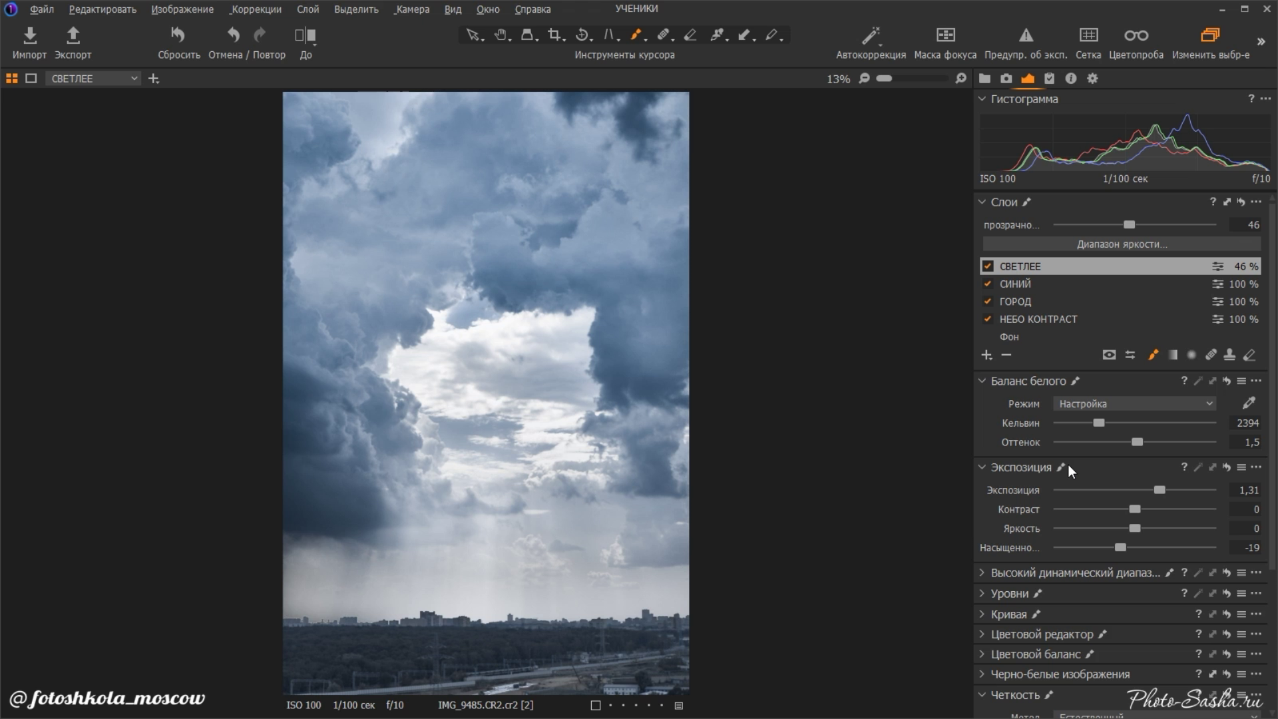Click Импорт button in toolbar
The image size is (1278, 719).
(x=29, y=41)
